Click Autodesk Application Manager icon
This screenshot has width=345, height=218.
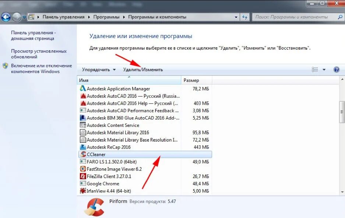[x=83, y=89]
